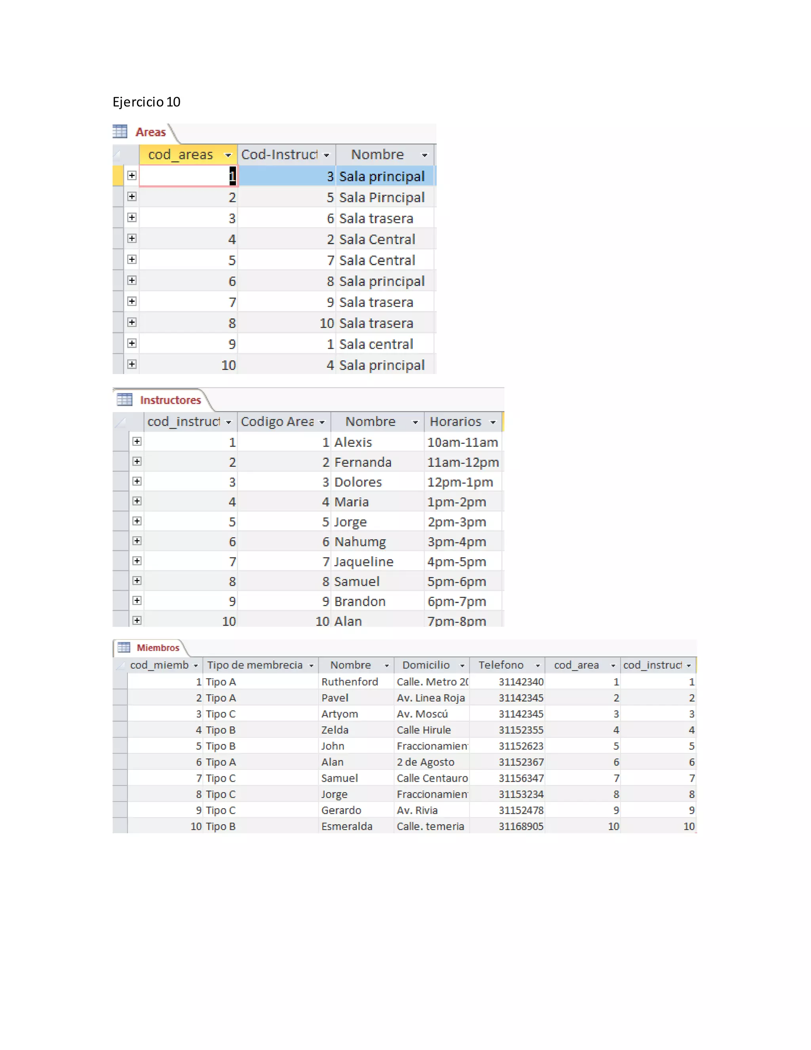Click the Areas table datasheet icon

pyautogui.click(x=120, y=131)
